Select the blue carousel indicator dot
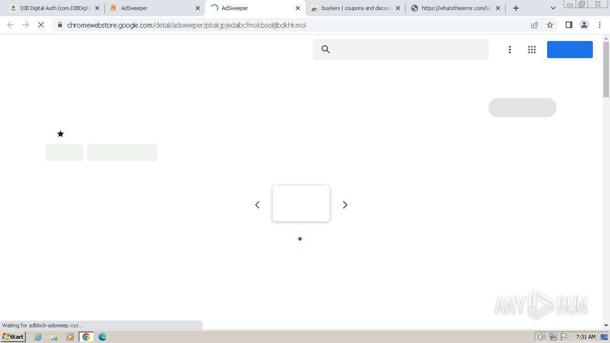The image size is (610, 343). pos(300,239)
